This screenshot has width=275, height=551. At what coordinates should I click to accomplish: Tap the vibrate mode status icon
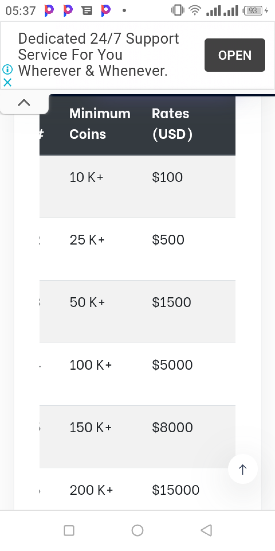(x=178, y=10)
